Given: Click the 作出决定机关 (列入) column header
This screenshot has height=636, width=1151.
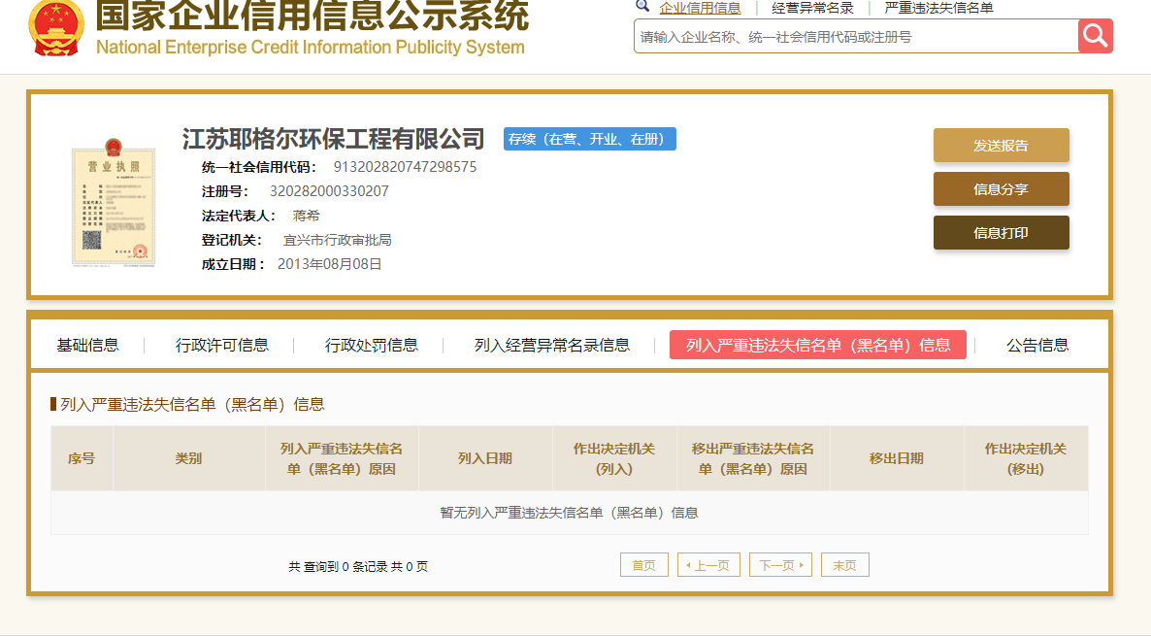Looking at the screenshot, I should [614, 458].
